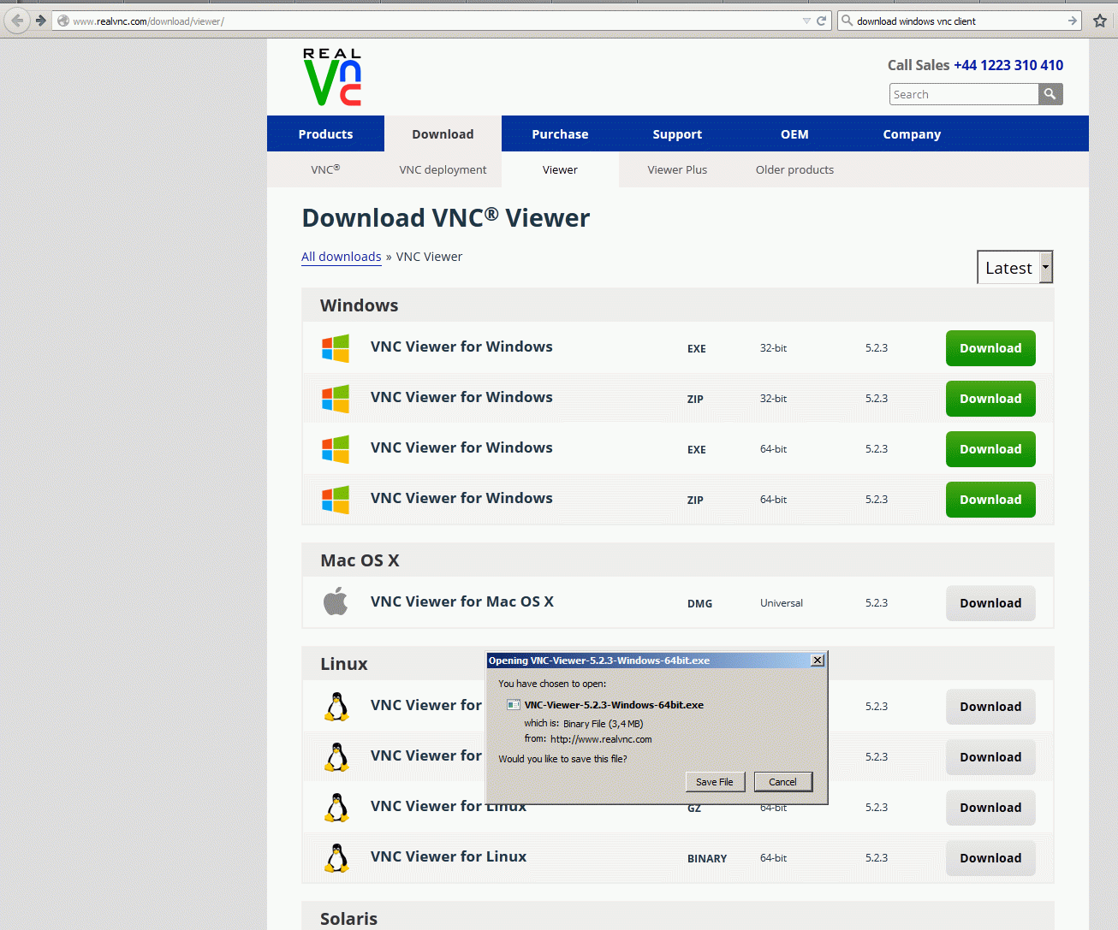Click the 'Solaris' section heading
The height and width of the screenshot is (930, 1118).
[x=349, y=919]
